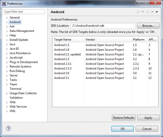The image size is (163, 137).
Task: Open the back history dropdown arrow
Action: pyautogui.click(x=143, y=12)
